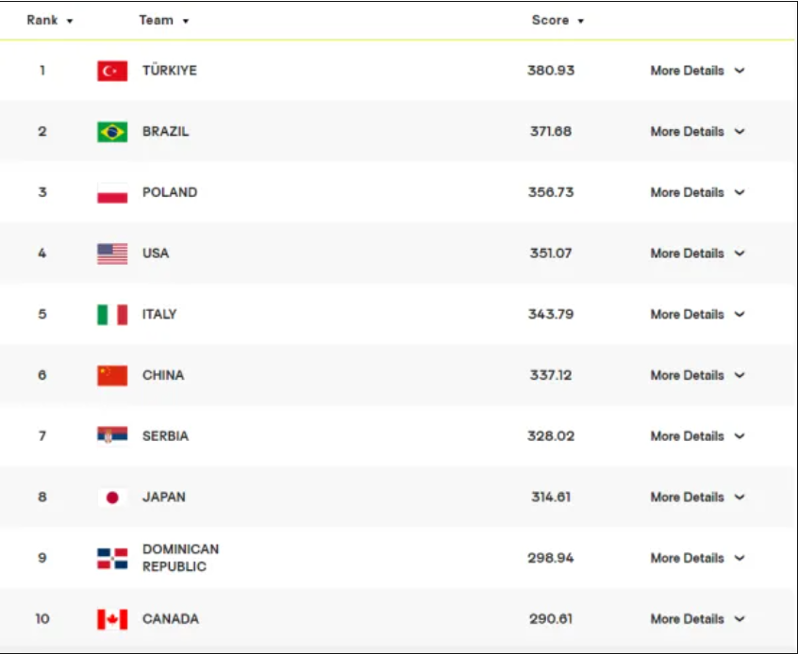The width and height of the screenshot is (798, 654).
Task: Sort table by Rank column
Action: 50,20
